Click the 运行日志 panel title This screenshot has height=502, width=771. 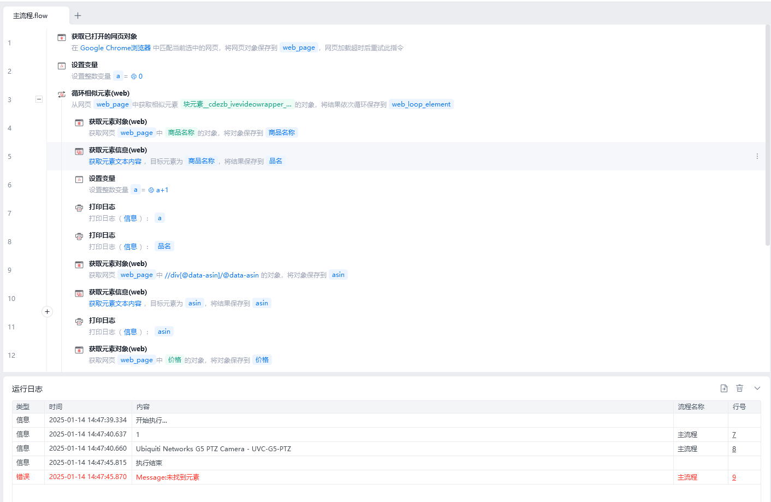click(x=27, y=389)
